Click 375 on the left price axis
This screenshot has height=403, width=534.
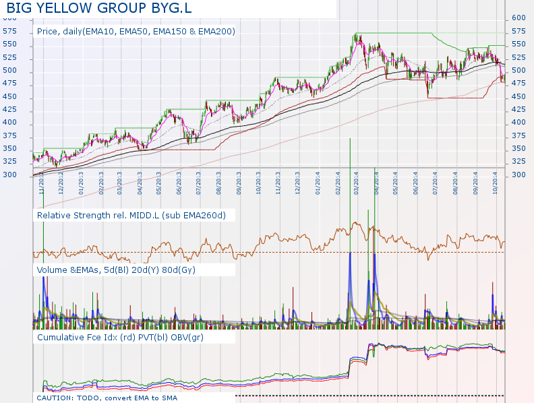[9, 136]
